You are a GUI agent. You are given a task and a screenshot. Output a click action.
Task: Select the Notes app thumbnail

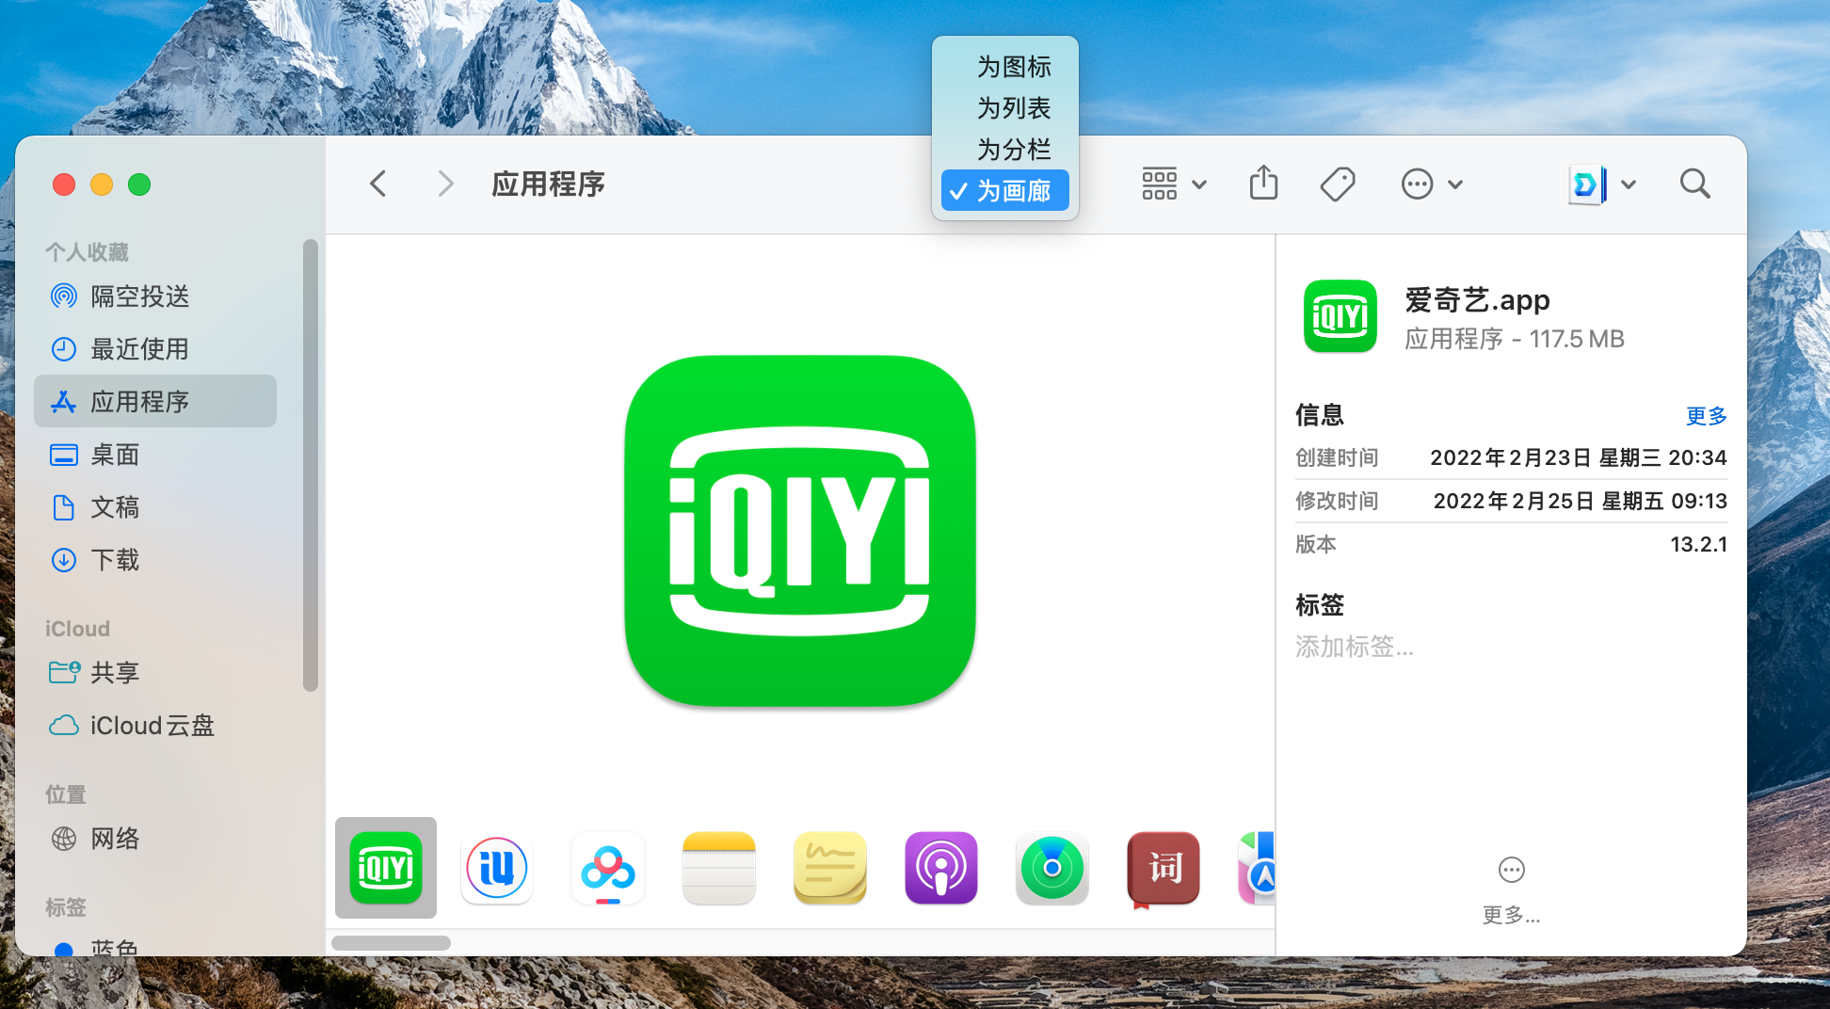click(719, 868)
